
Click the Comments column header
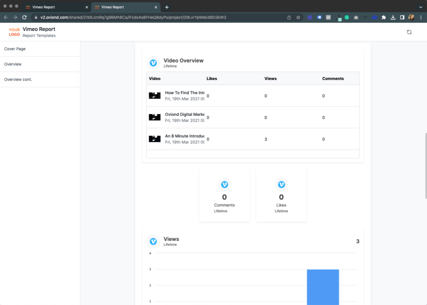(x=333, y=79)
